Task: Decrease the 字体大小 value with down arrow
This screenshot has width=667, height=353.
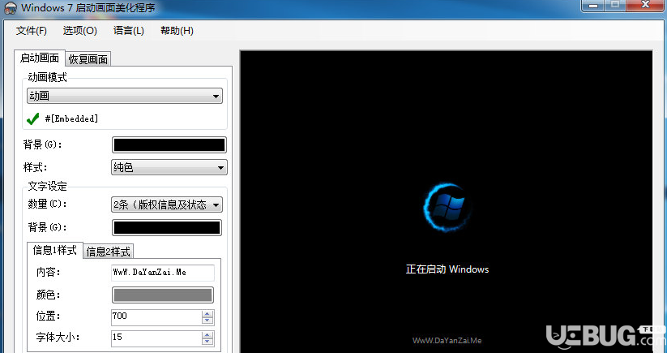Action: [x=207, y=342]
